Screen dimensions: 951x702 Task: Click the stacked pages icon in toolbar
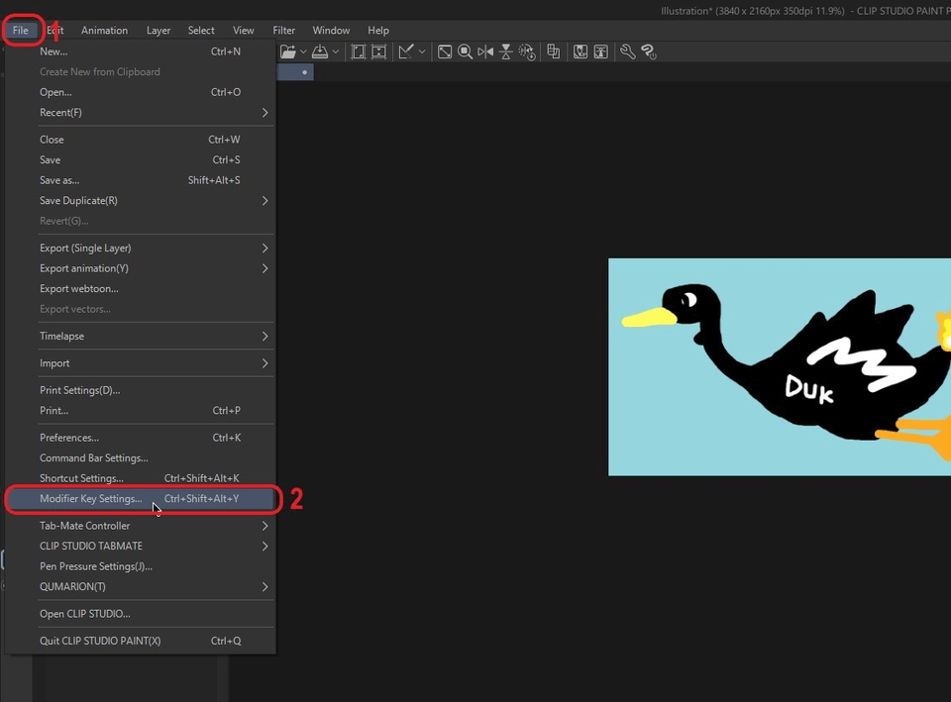(x=553, y=52)
